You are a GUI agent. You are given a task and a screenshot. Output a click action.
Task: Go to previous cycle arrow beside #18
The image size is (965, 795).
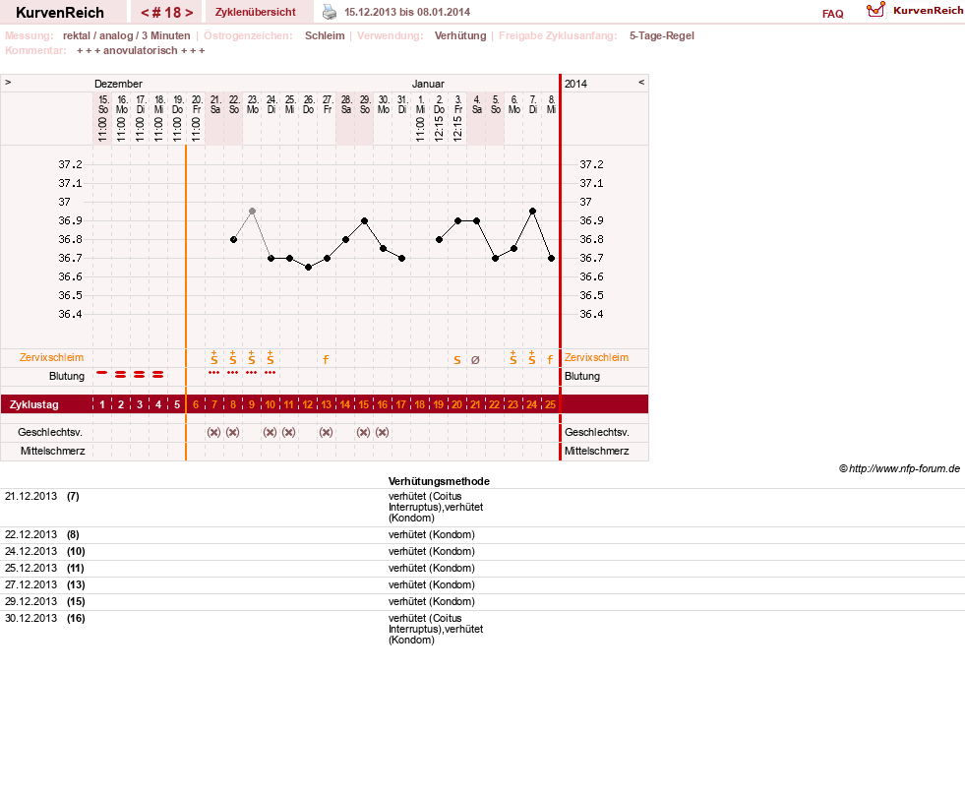pyautogui.click(x=145, y=13)
